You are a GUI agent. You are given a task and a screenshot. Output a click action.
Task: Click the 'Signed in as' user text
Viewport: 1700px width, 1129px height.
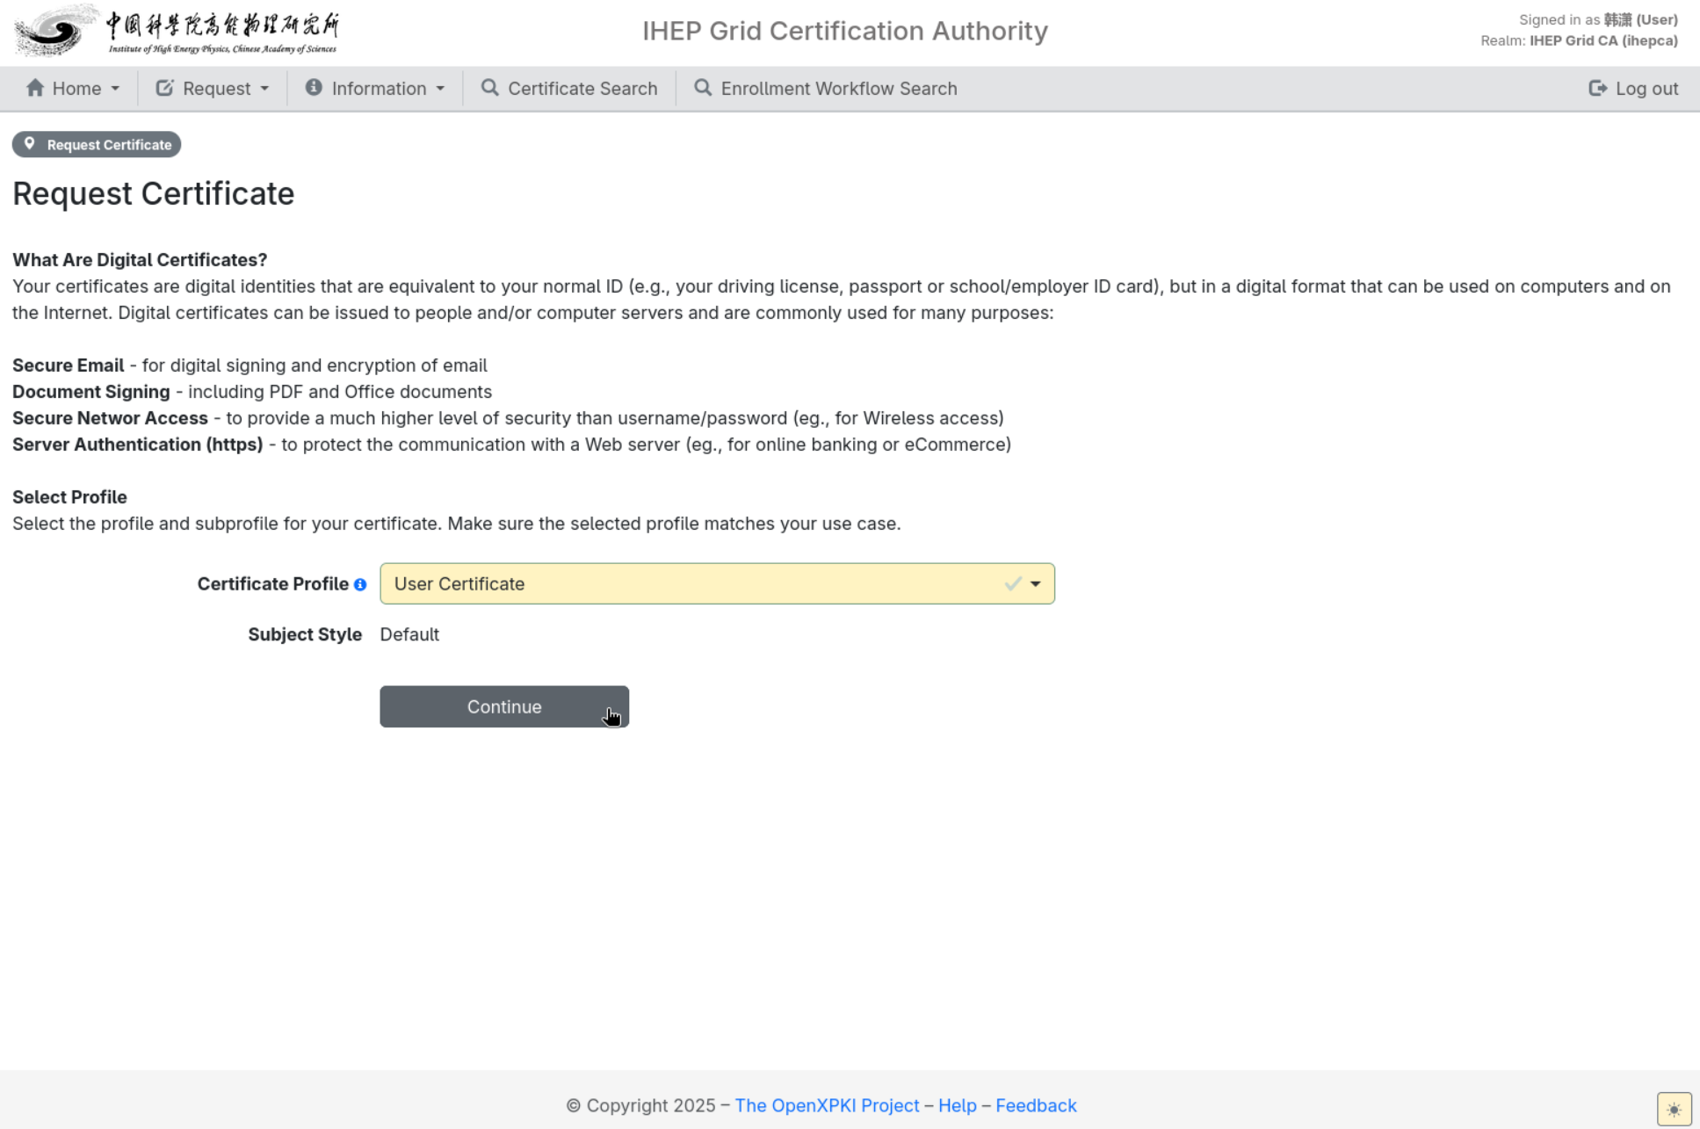click(1598, 19)
